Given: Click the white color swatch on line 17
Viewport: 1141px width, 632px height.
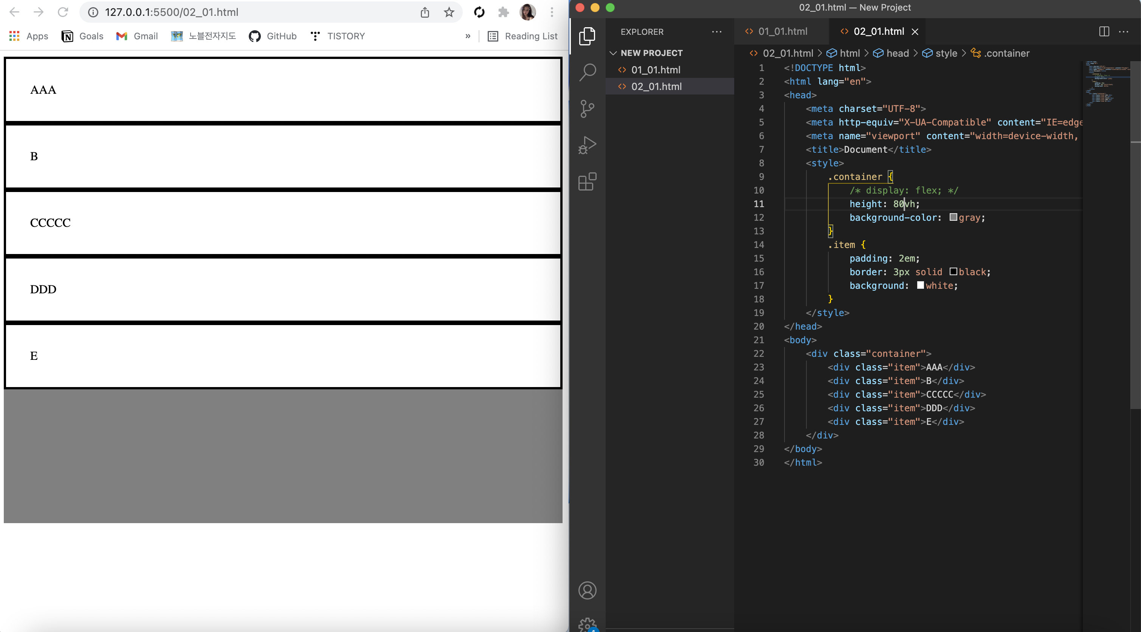Looking at the screenshot, I should [x=921, y=285].
